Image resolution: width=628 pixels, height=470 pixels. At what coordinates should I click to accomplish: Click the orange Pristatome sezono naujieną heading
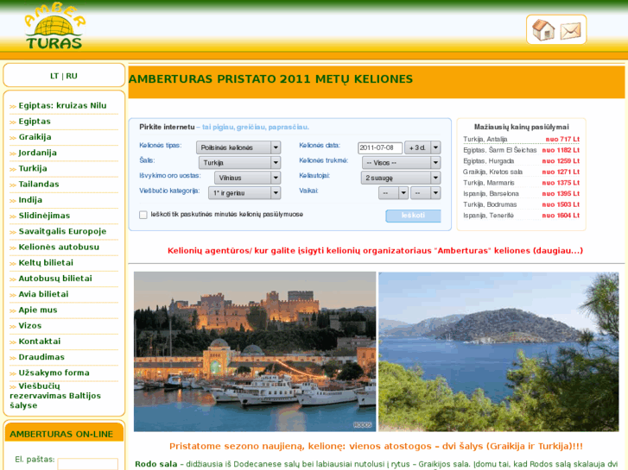[376, 447]
